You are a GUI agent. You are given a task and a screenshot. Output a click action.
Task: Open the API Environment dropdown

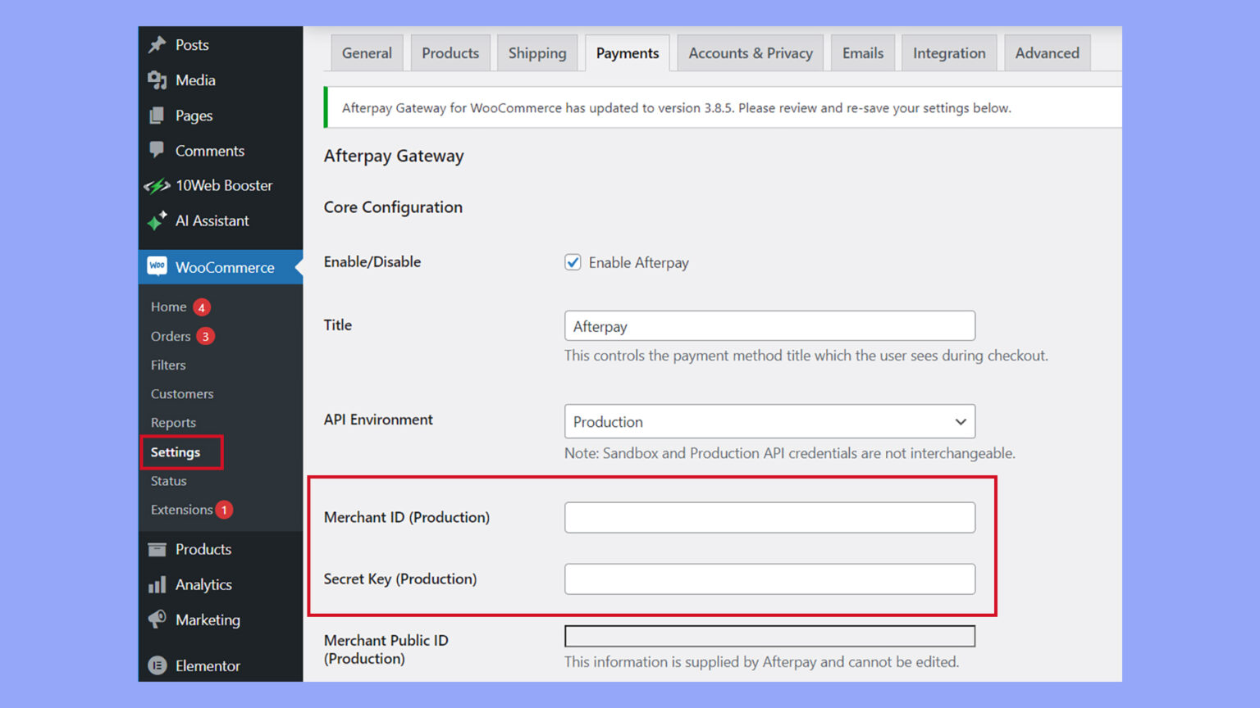(769, 421)
